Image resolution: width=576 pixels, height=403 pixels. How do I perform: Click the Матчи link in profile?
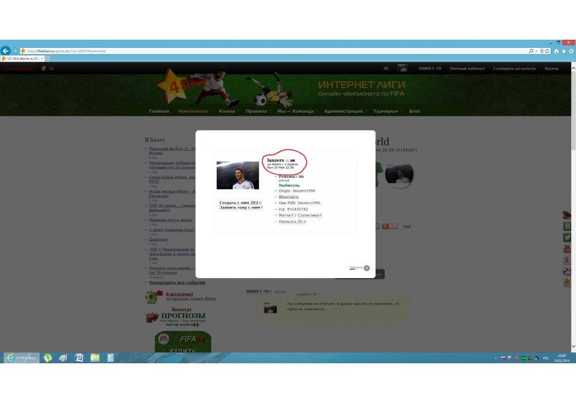285,215
